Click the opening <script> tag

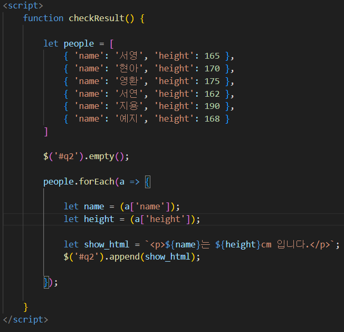[x=23, y=5]
